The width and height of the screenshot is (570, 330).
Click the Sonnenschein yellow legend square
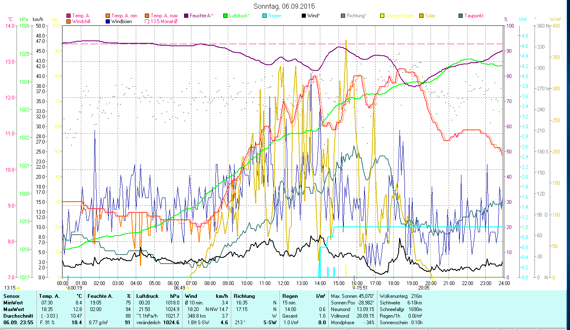[x=382, y=16]
